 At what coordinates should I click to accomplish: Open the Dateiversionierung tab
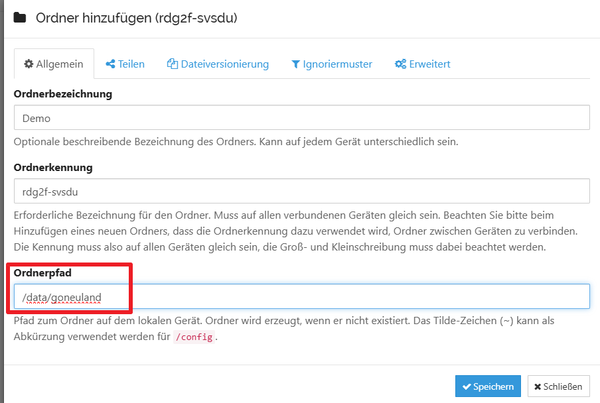click(218, 64)
